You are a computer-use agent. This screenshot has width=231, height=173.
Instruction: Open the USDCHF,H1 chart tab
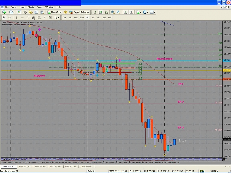point(86,166)
